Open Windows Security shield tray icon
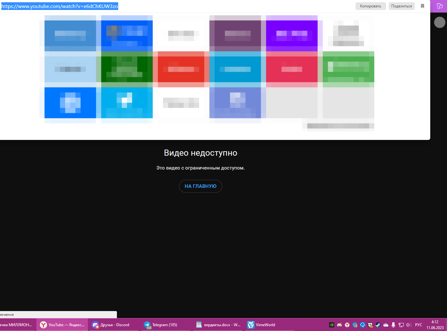Screen dimensions: 447x331 pyautogui.click(x=370, y=325)
